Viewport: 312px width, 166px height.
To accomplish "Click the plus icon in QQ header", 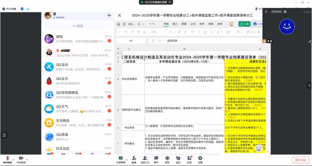I will point(109,15).
